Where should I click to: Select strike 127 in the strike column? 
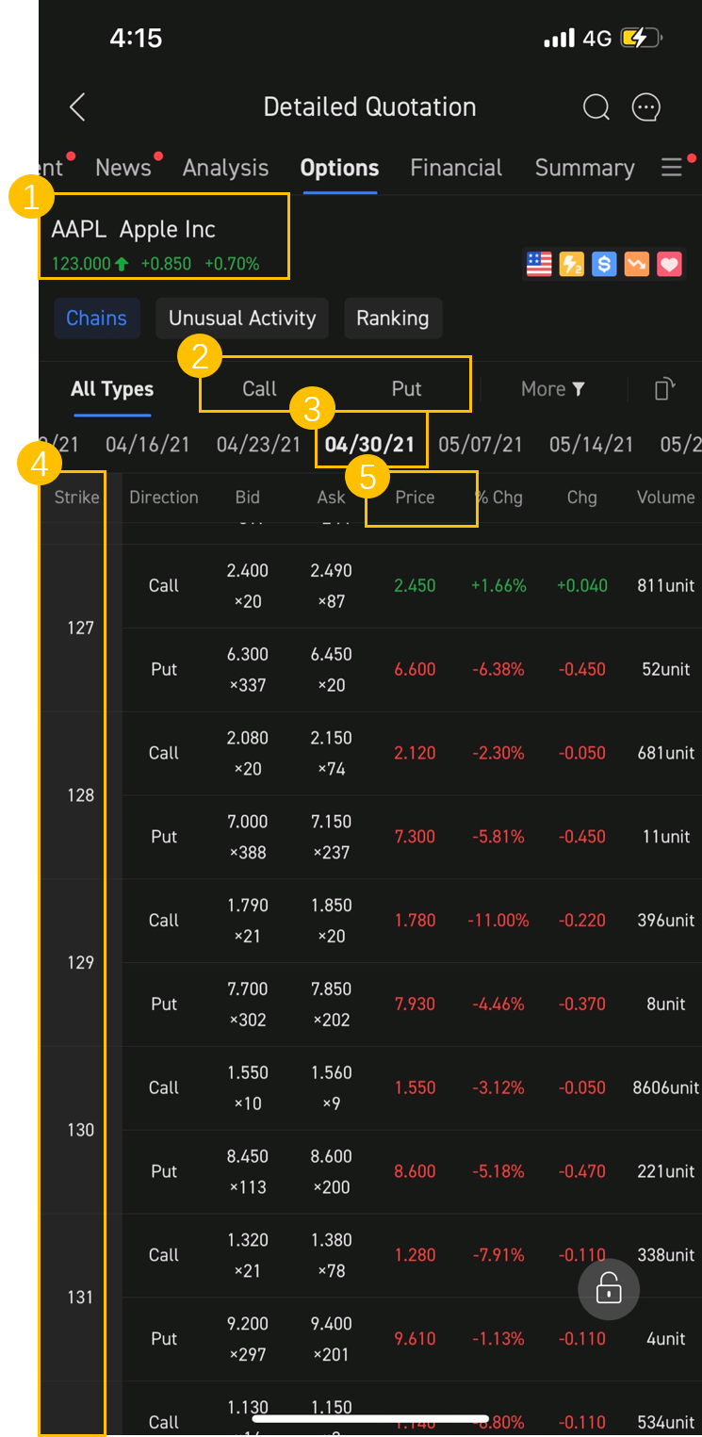pos(81,629)
